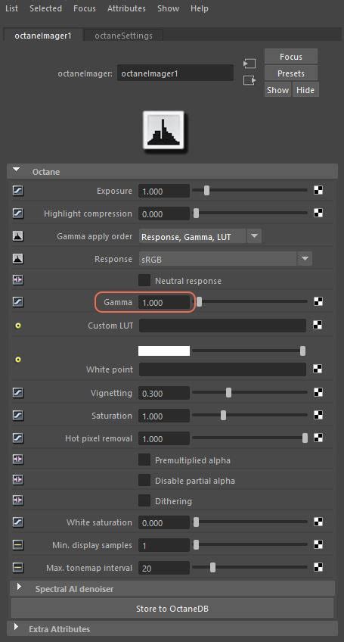Screen dimensions: 344x642
Task: Click the output connection arrow icon
Action: tap(249, 80)
